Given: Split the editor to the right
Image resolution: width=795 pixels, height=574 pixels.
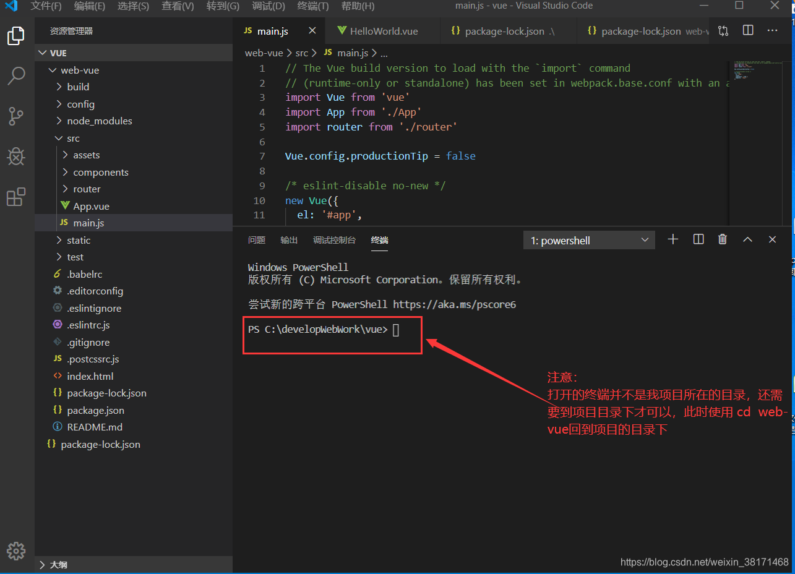Looking at the screenshot, I should tap(748, 30).
